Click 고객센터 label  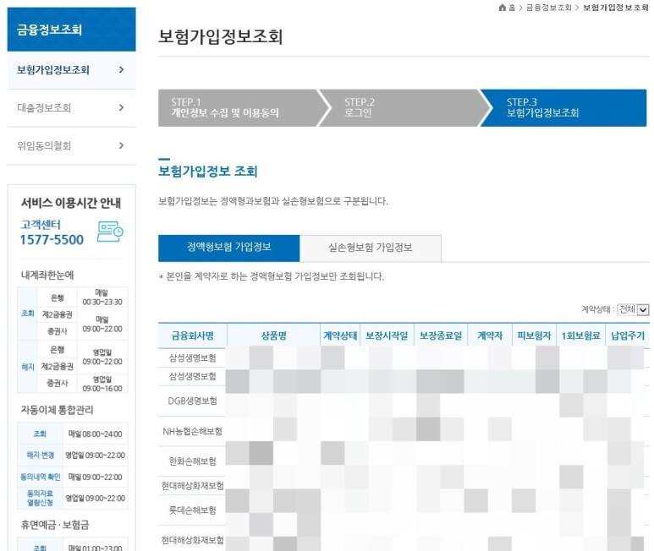click(x=41, y=225)
